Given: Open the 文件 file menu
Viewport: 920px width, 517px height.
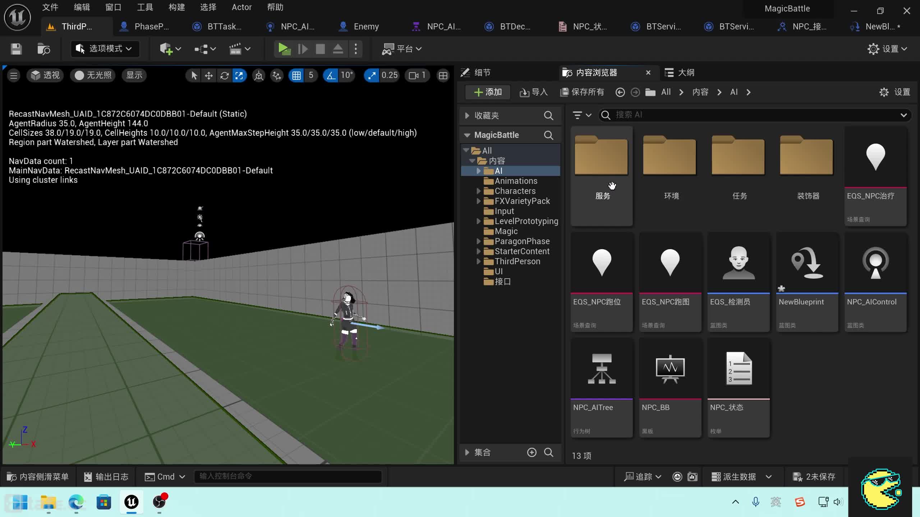Looking at the screenshot, I should [50, 7].
